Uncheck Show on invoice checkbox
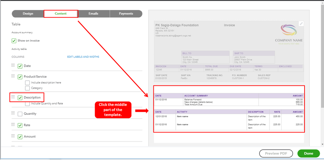 tap(14, 41)
